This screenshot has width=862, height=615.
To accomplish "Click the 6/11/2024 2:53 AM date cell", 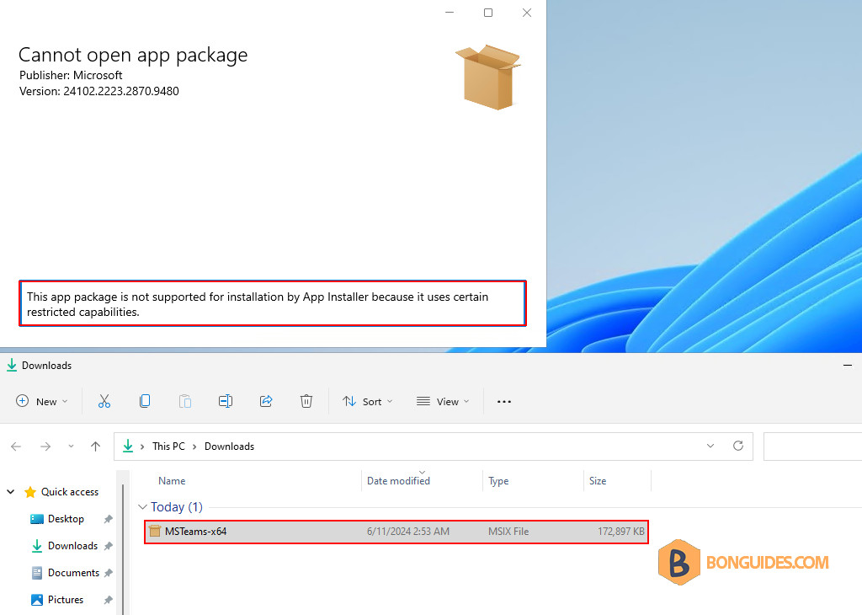I will (408, 532).
